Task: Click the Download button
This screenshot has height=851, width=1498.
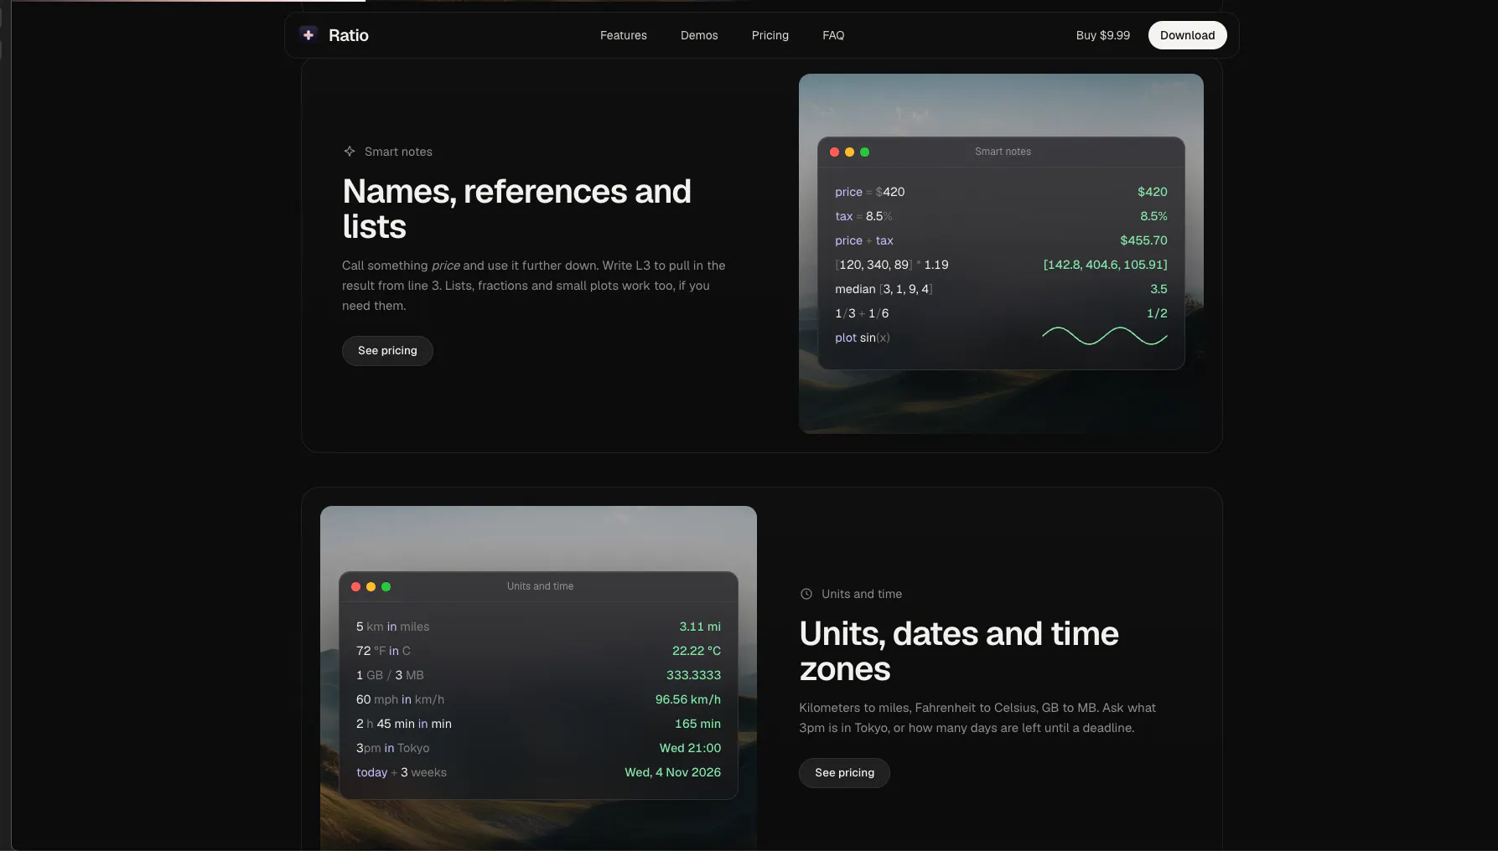Action: pyautogui.click(x=1188, y=35)
